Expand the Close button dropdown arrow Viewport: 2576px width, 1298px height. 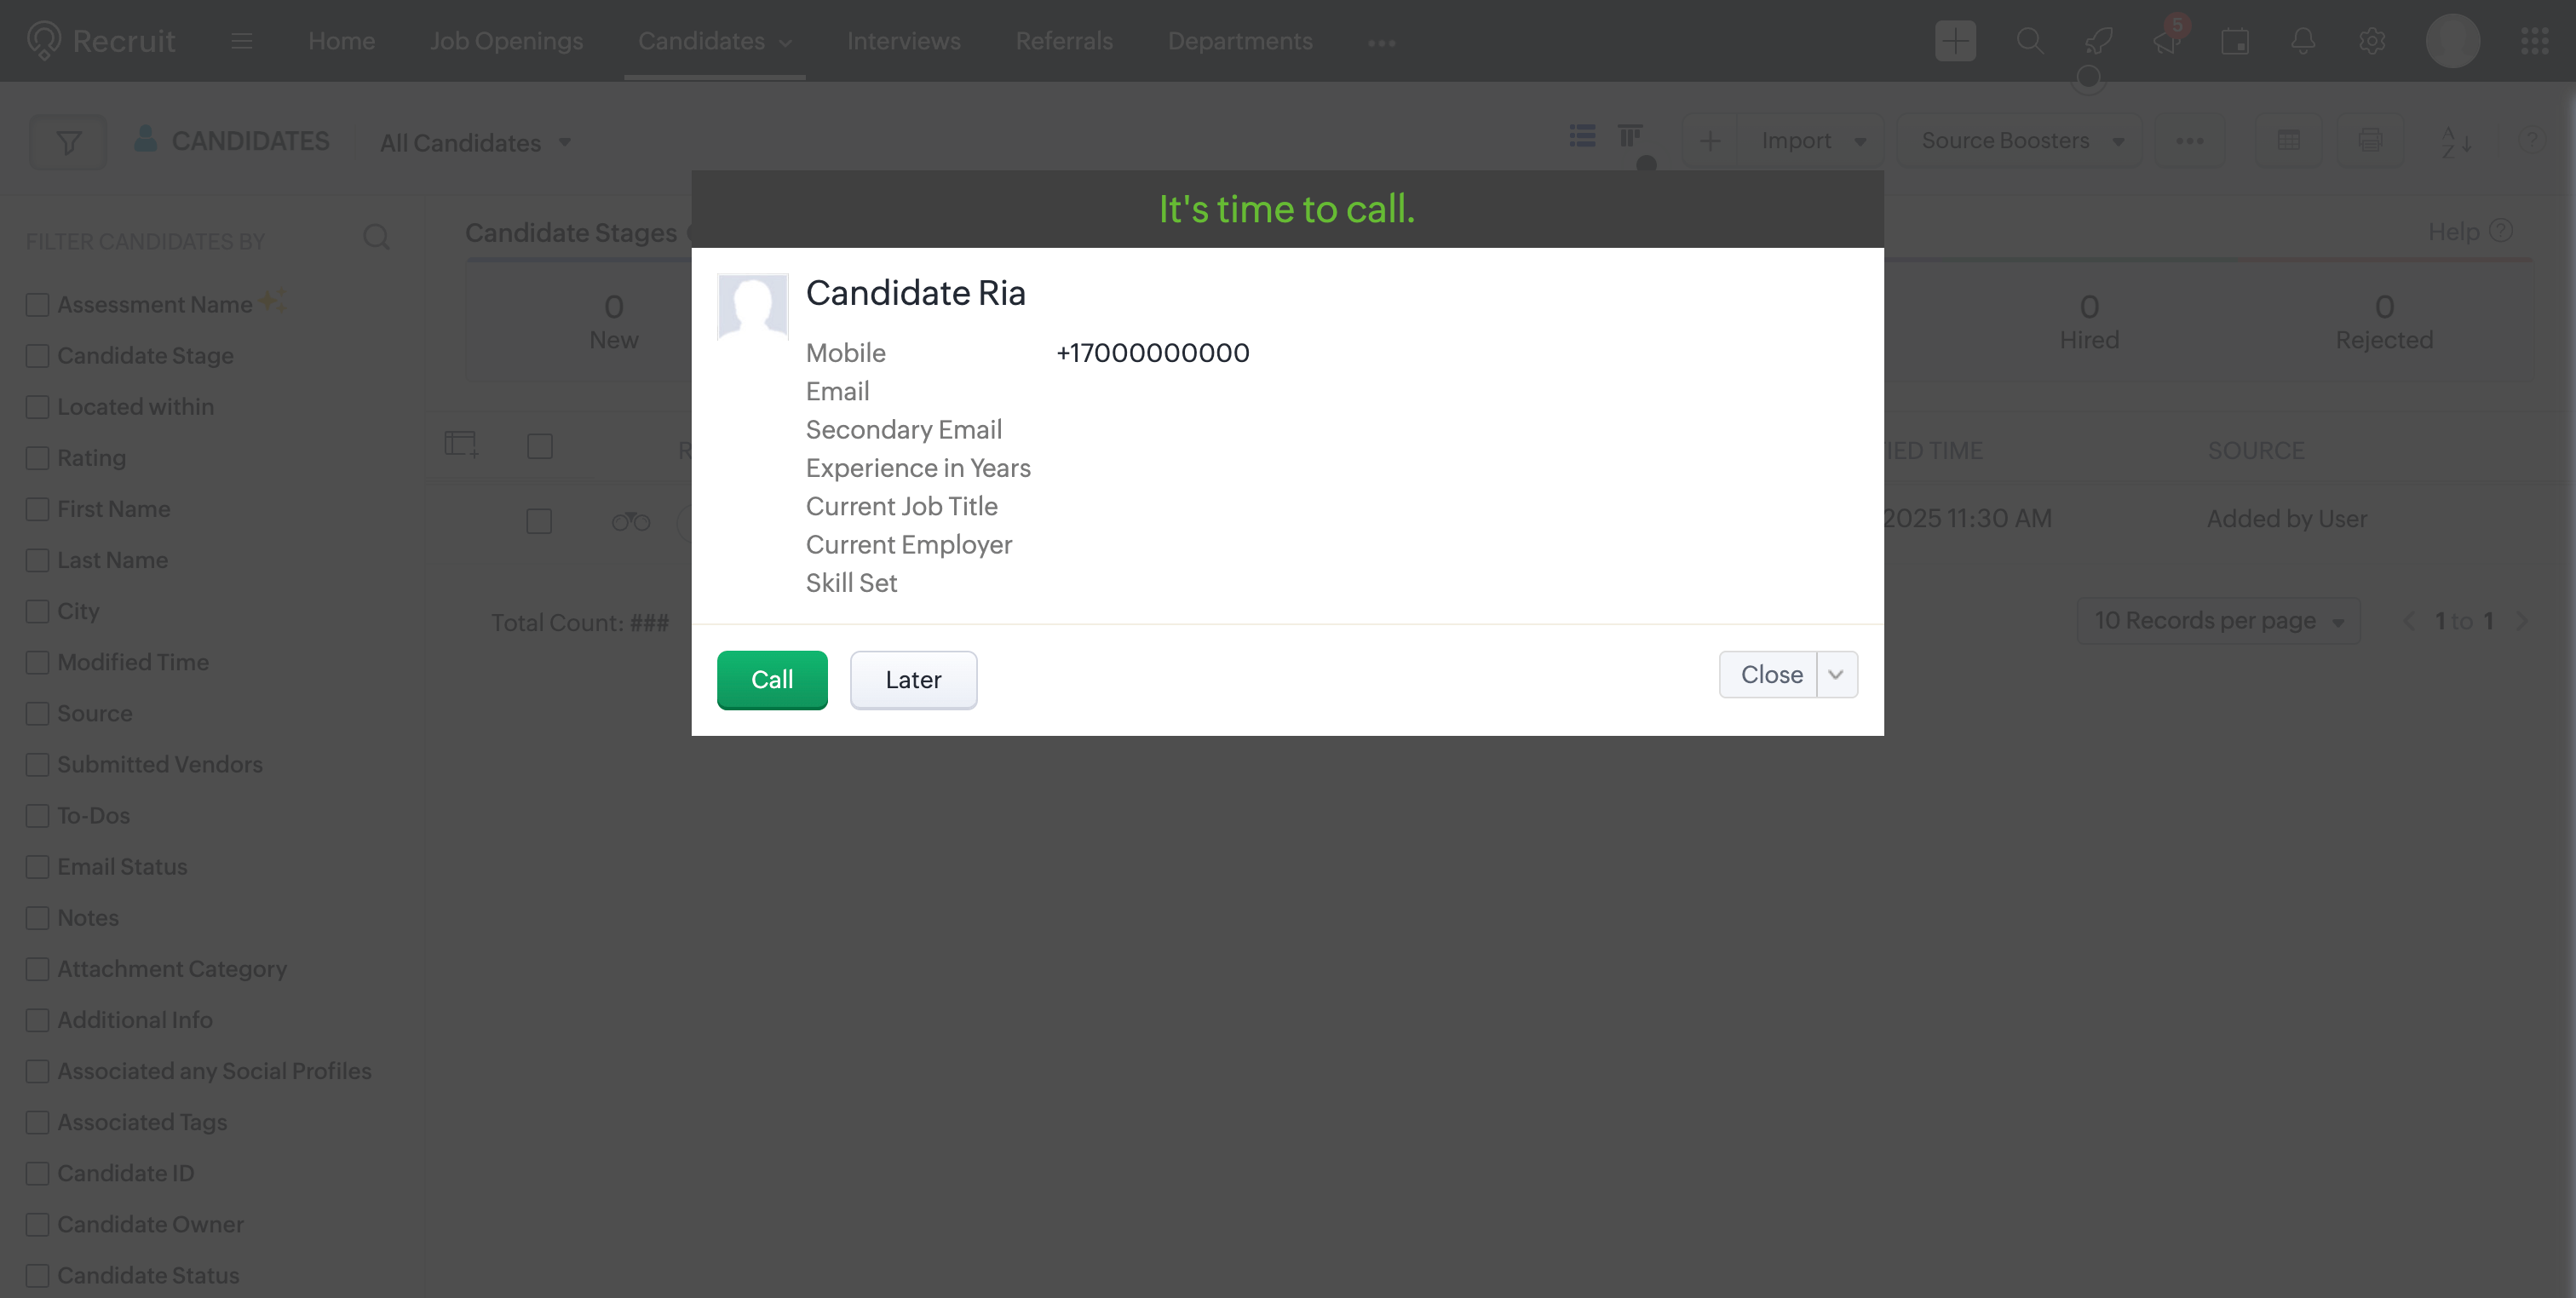(1836, 675)
